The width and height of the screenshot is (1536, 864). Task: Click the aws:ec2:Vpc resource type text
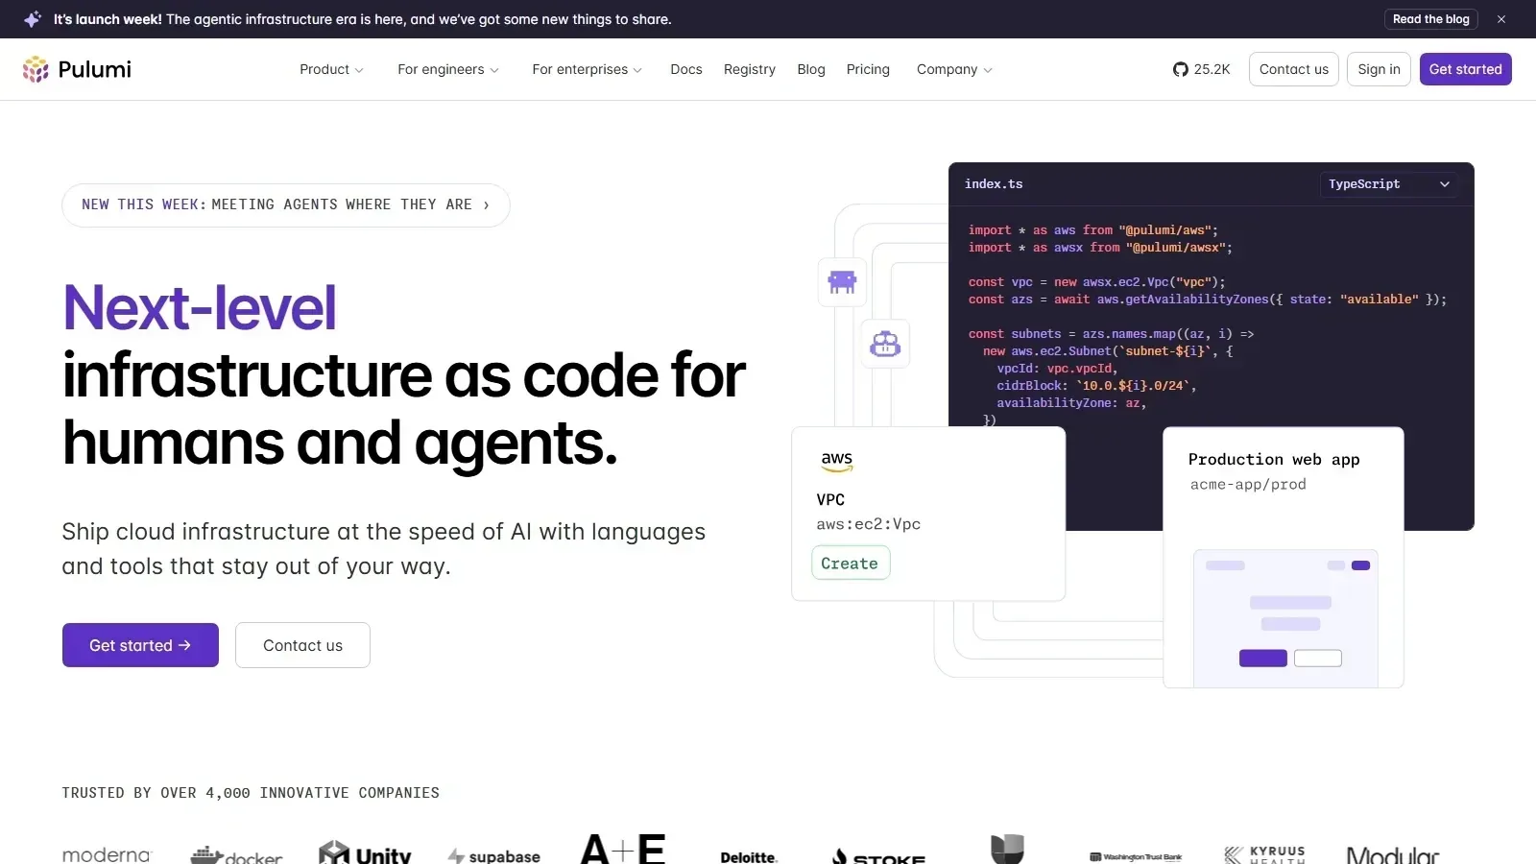869,524
